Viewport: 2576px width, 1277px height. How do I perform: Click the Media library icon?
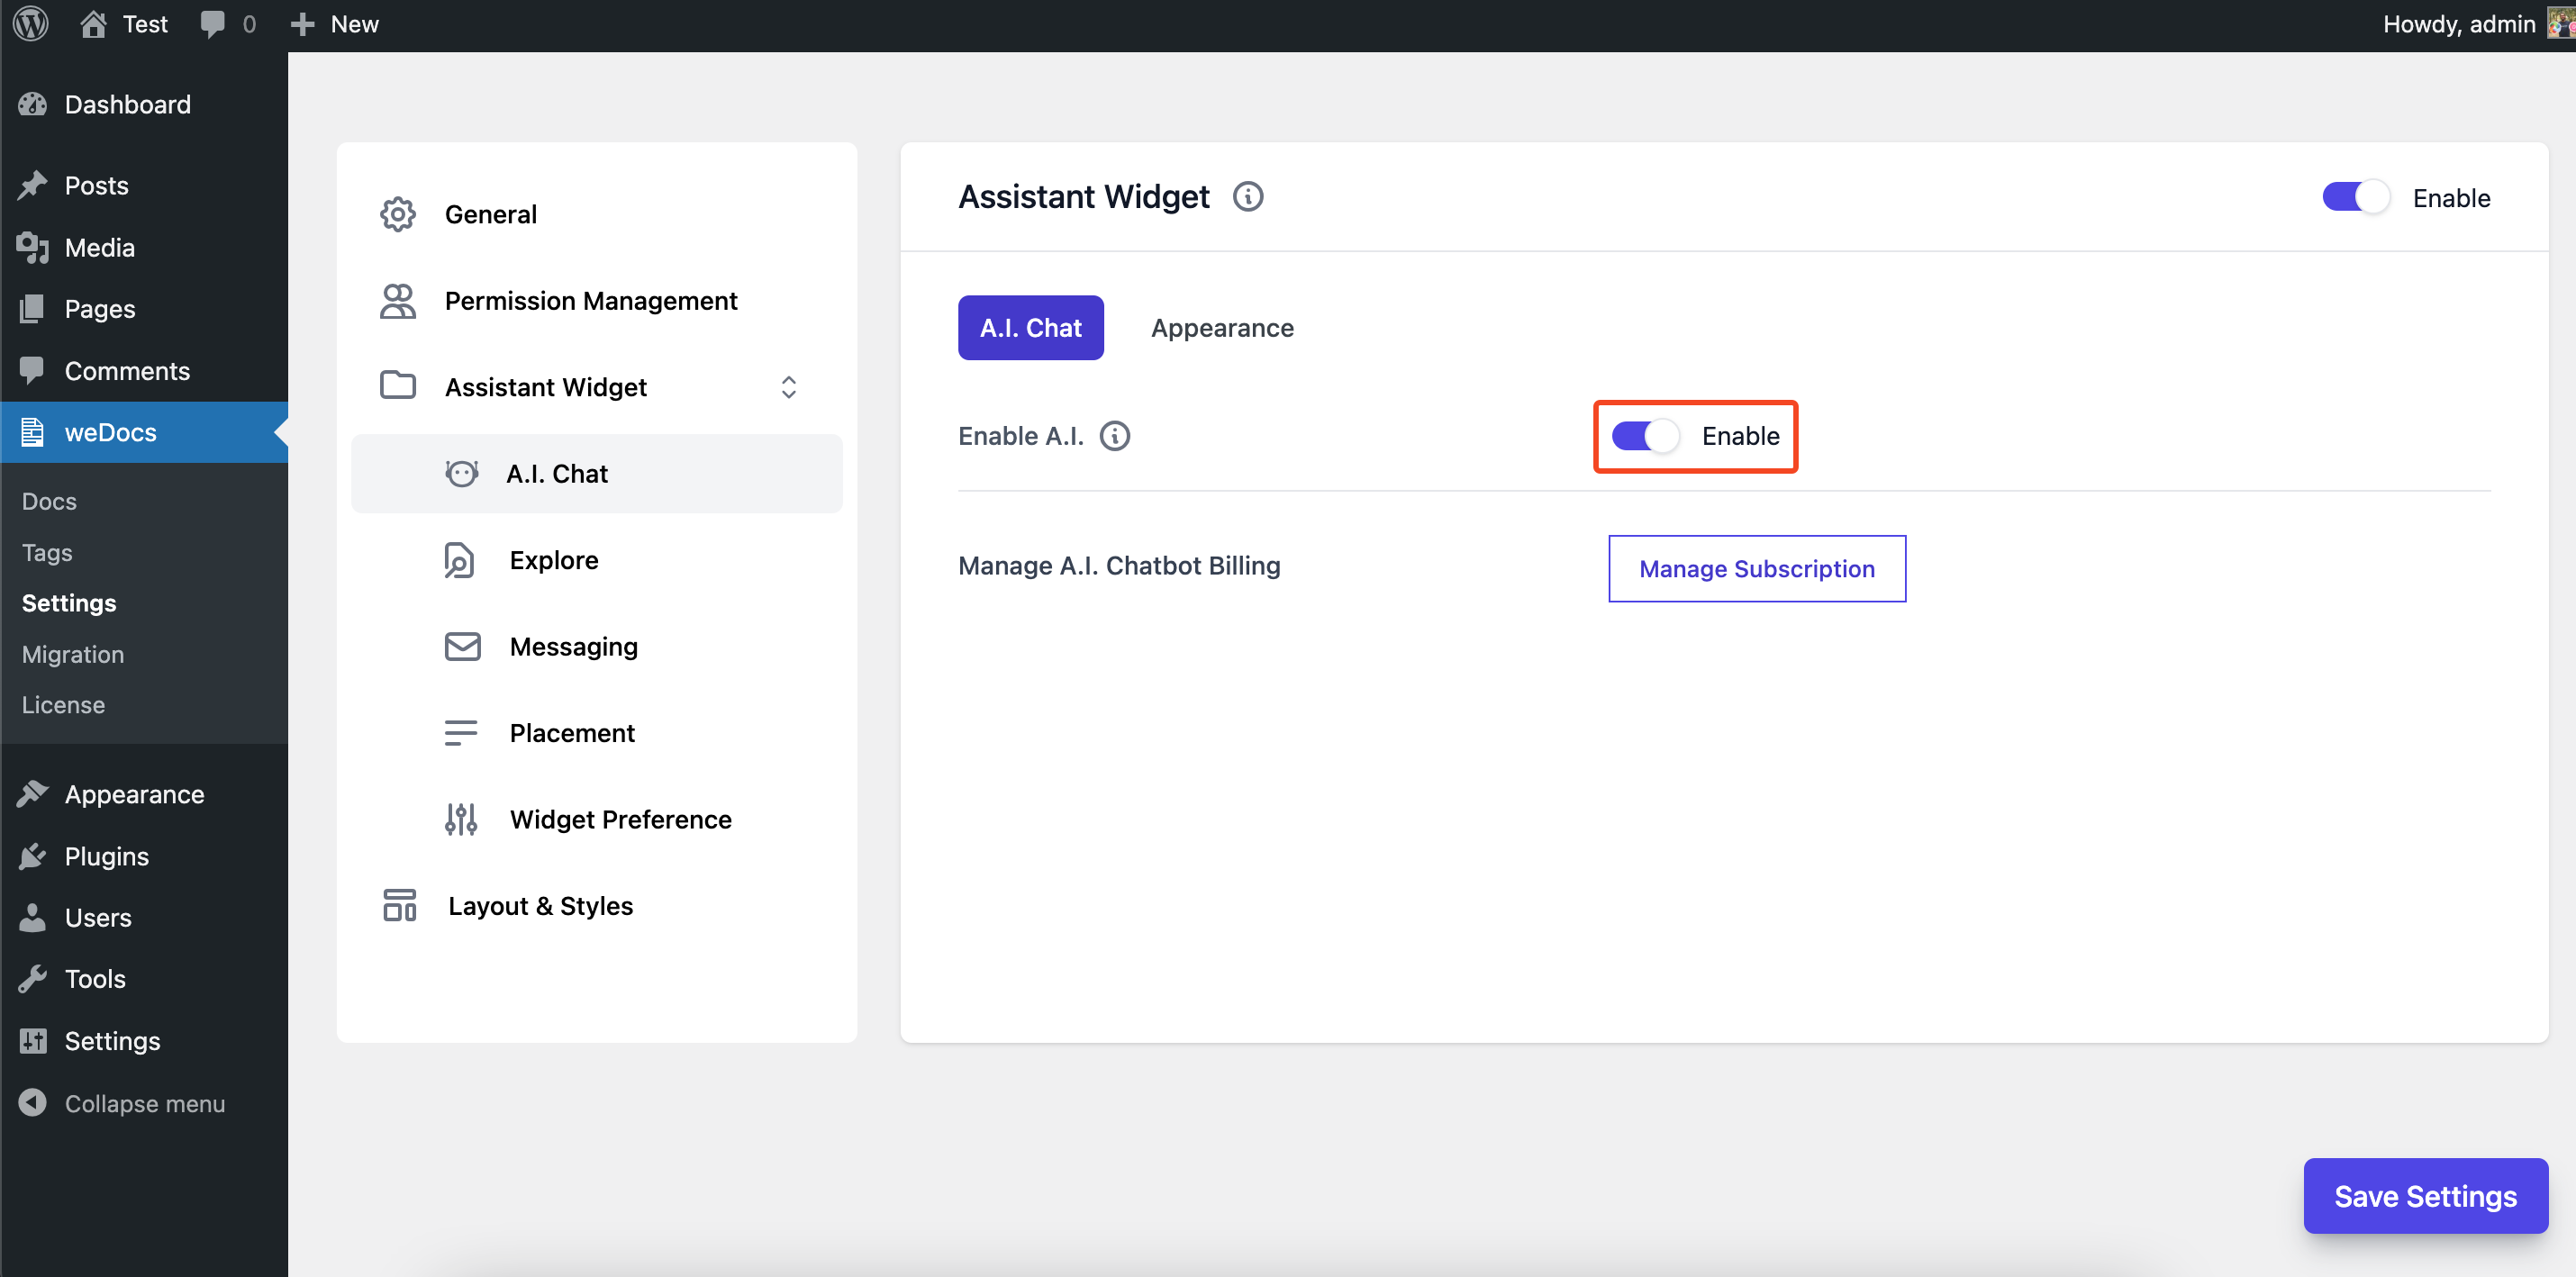tap(33, 247)
